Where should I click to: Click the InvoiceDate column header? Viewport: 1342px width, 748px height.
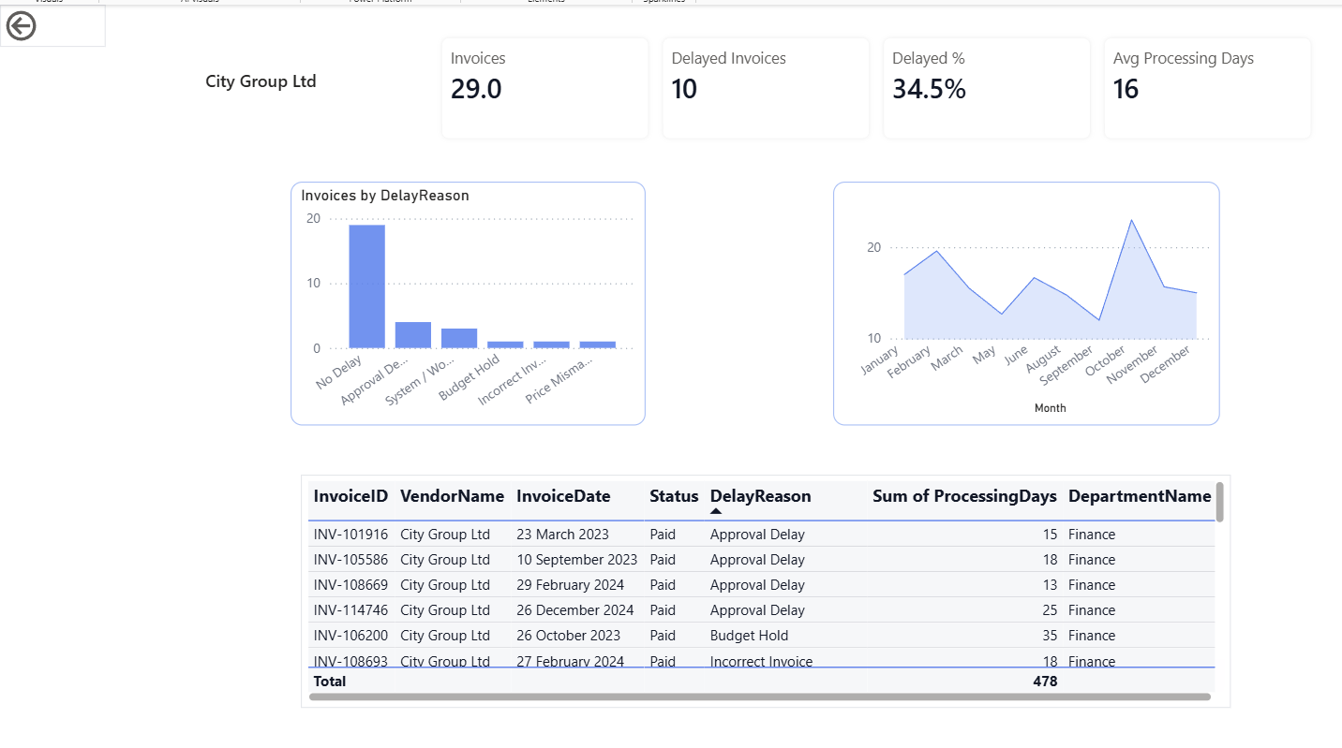point(563,496)
